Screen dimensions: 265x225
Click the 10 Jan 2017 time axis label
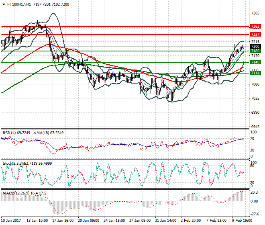11,221
